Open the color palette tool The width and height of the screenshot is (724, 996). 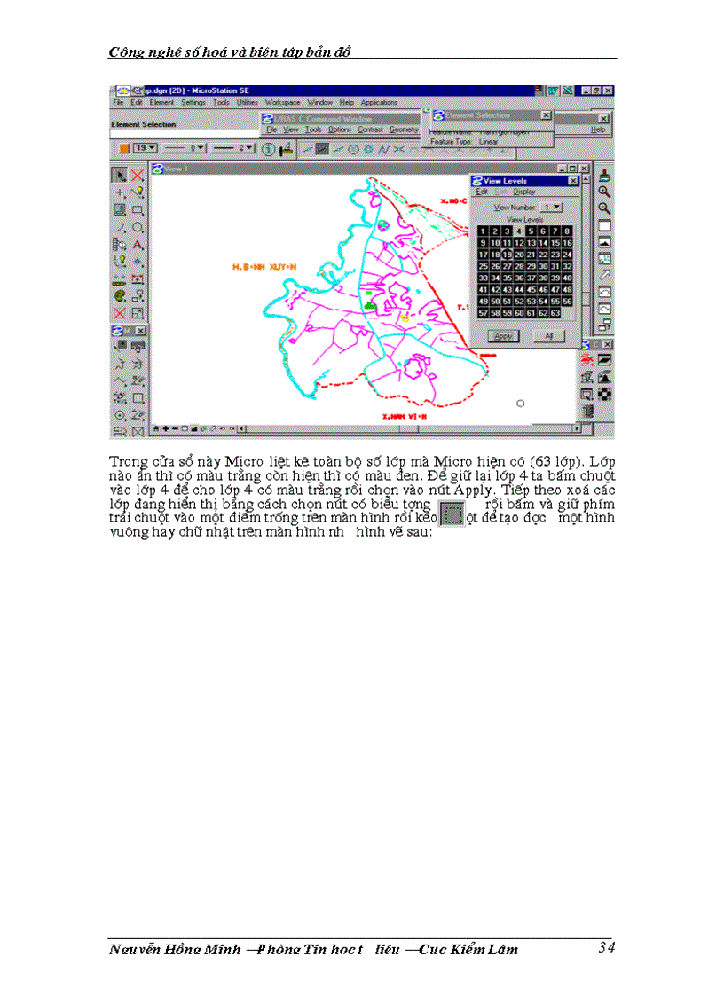(118, 296)
